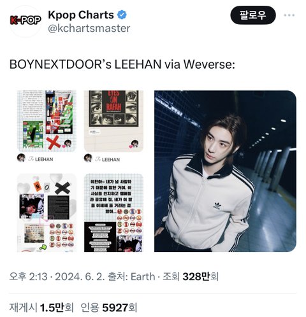
Task: Click the small avatar beside first LEEHAN label
Action: click(21, 158)
